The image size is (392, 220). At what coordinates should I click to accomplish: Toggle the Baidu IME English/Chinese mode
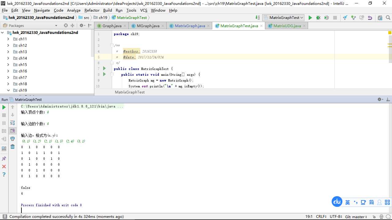[x=348, y=202]
